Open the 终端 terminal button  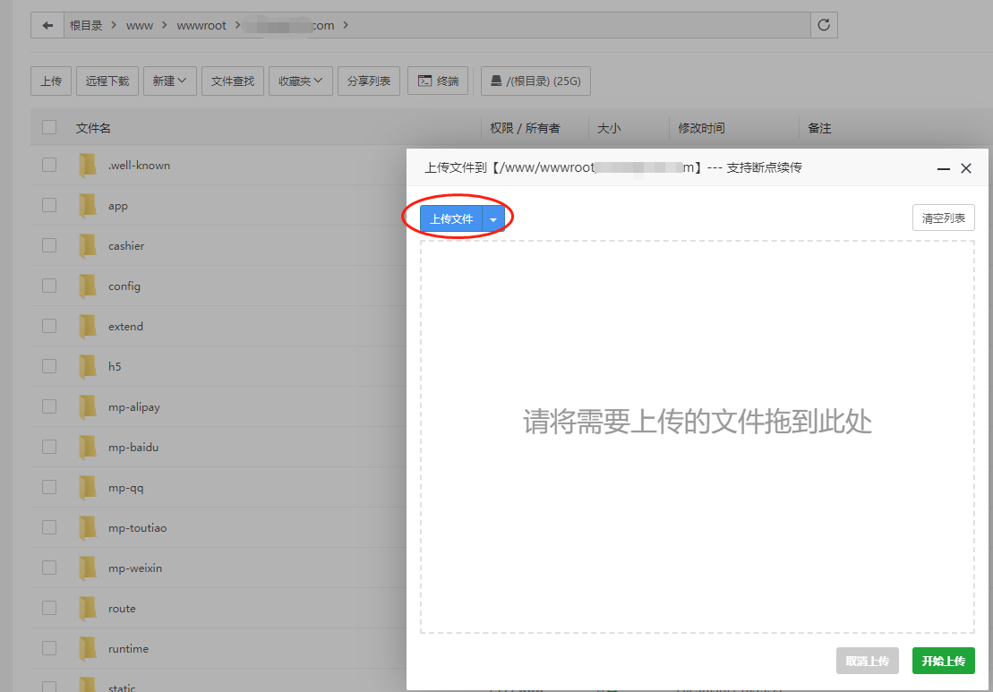click(439, 81)
